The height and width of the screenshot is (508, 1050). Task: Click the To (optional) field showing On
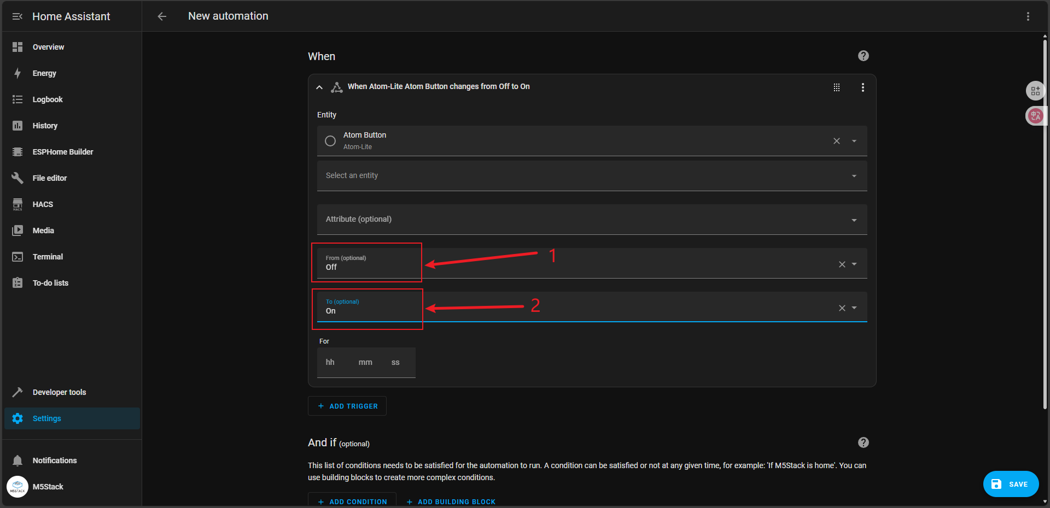pyautogui.click(x=592, y=307)
